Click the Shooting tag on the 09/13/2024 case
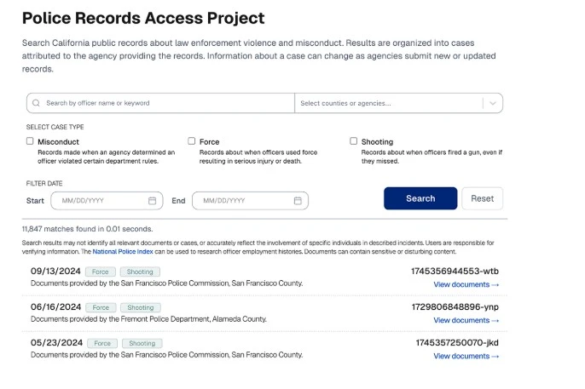 [140, 272]
